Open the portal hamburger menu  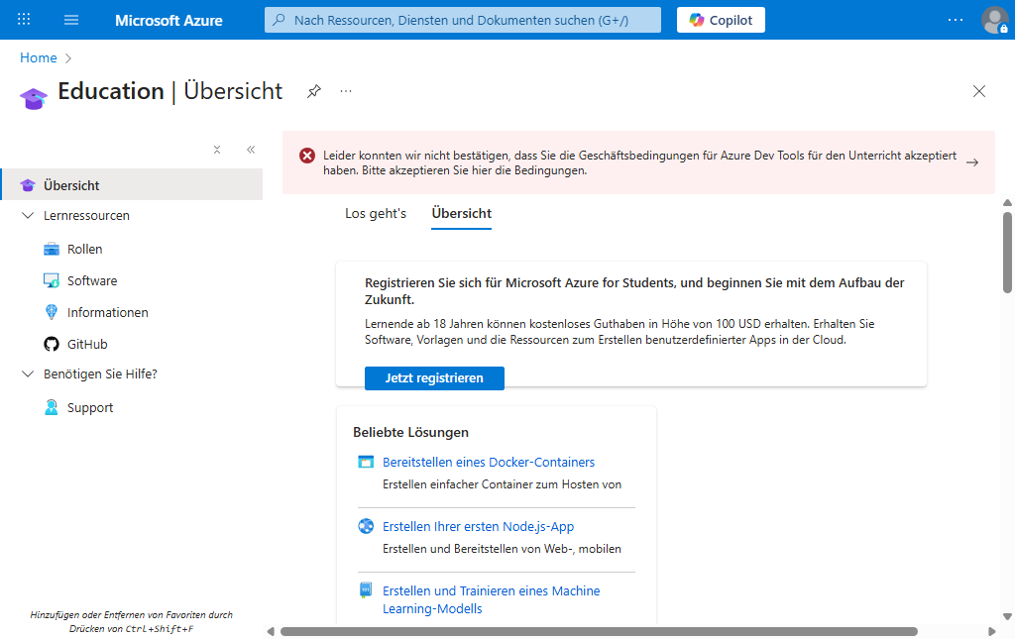(71, 20)
